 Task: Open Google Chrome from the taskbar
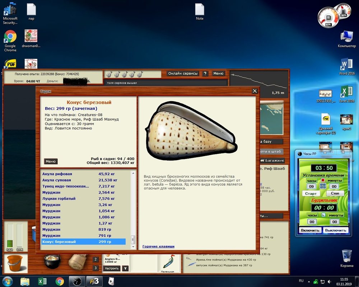point(60,281)
